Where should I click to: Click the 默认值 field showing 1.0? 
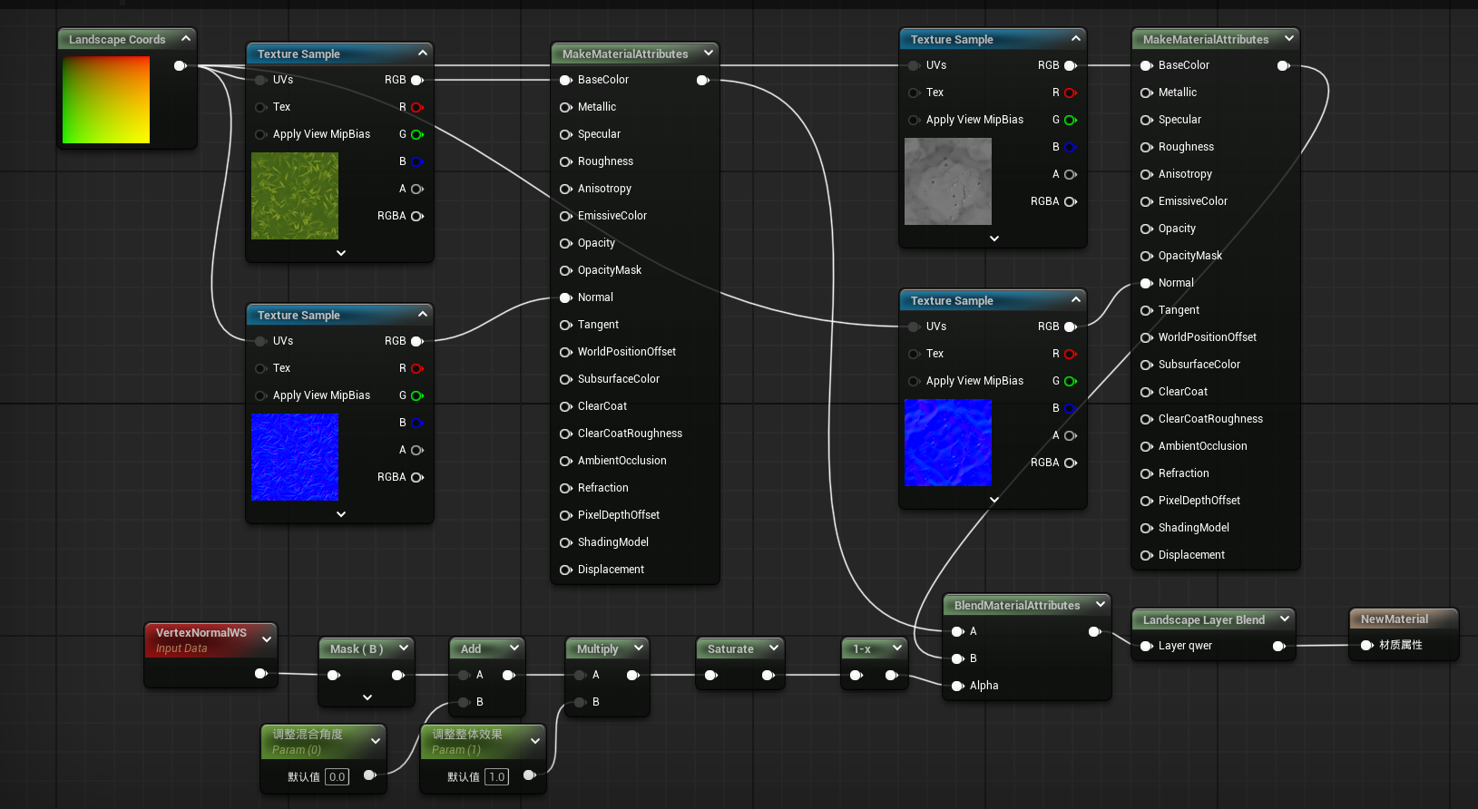click(496, 776)
